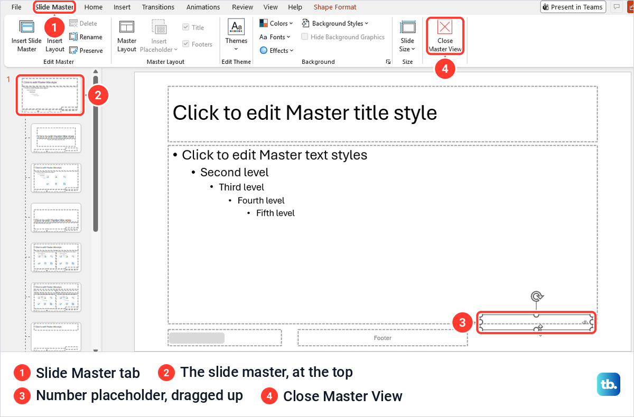This screenshot has width=634, height=417.
Task: Expand the Colors dropdown
Action: click(277, 23)
